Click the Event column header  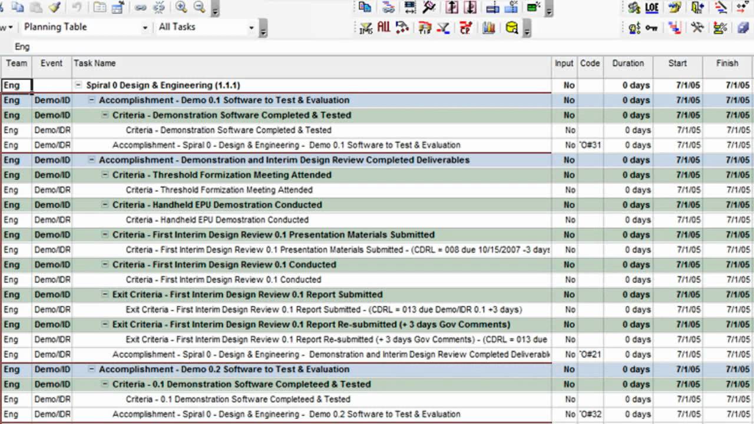point(52,67)
